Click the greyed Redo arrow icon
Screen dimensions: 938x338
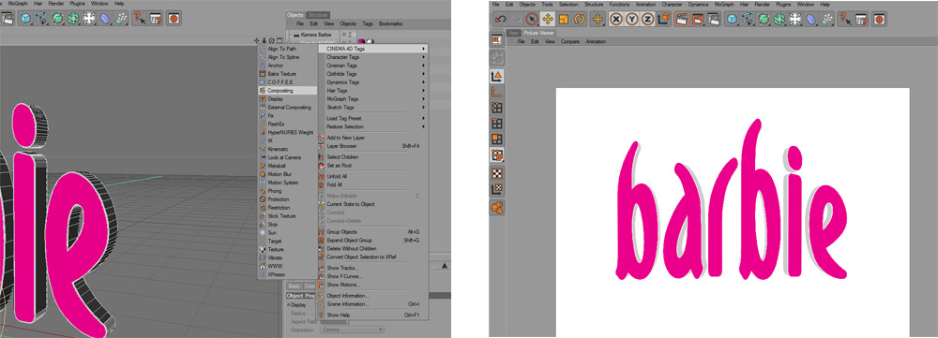516,19
